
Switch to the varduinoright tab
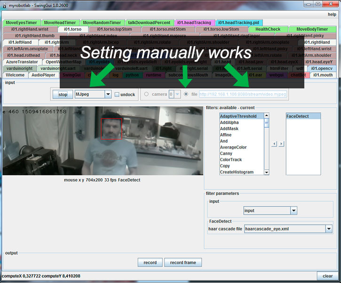[x=19, y=68]
